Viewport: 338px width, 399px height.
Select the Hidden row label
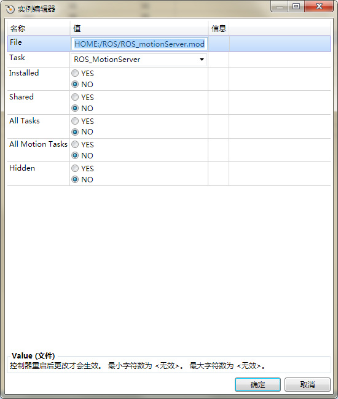[x=22, y=168]
